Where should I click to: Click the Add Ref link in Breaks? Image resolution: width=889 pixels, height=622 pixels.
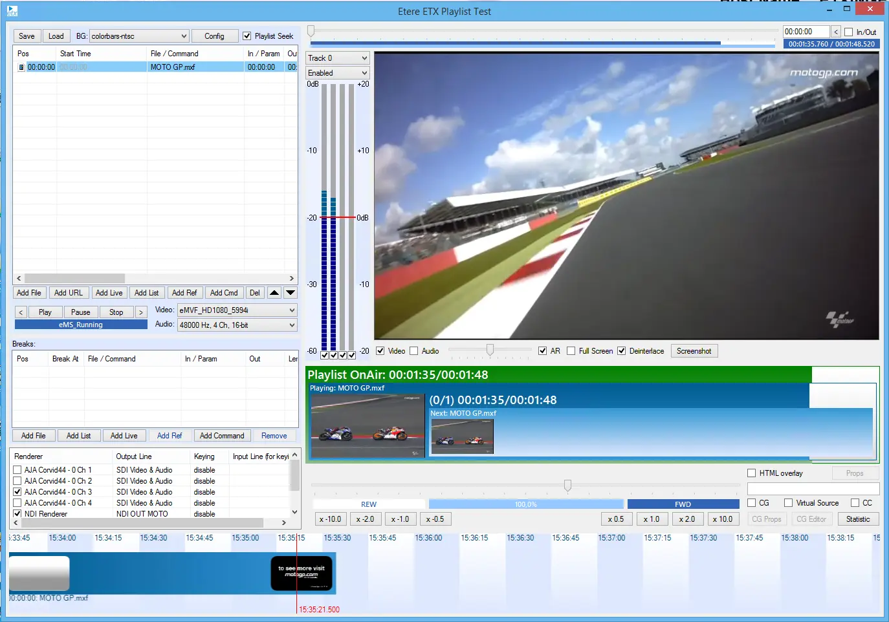pos(170,436)
